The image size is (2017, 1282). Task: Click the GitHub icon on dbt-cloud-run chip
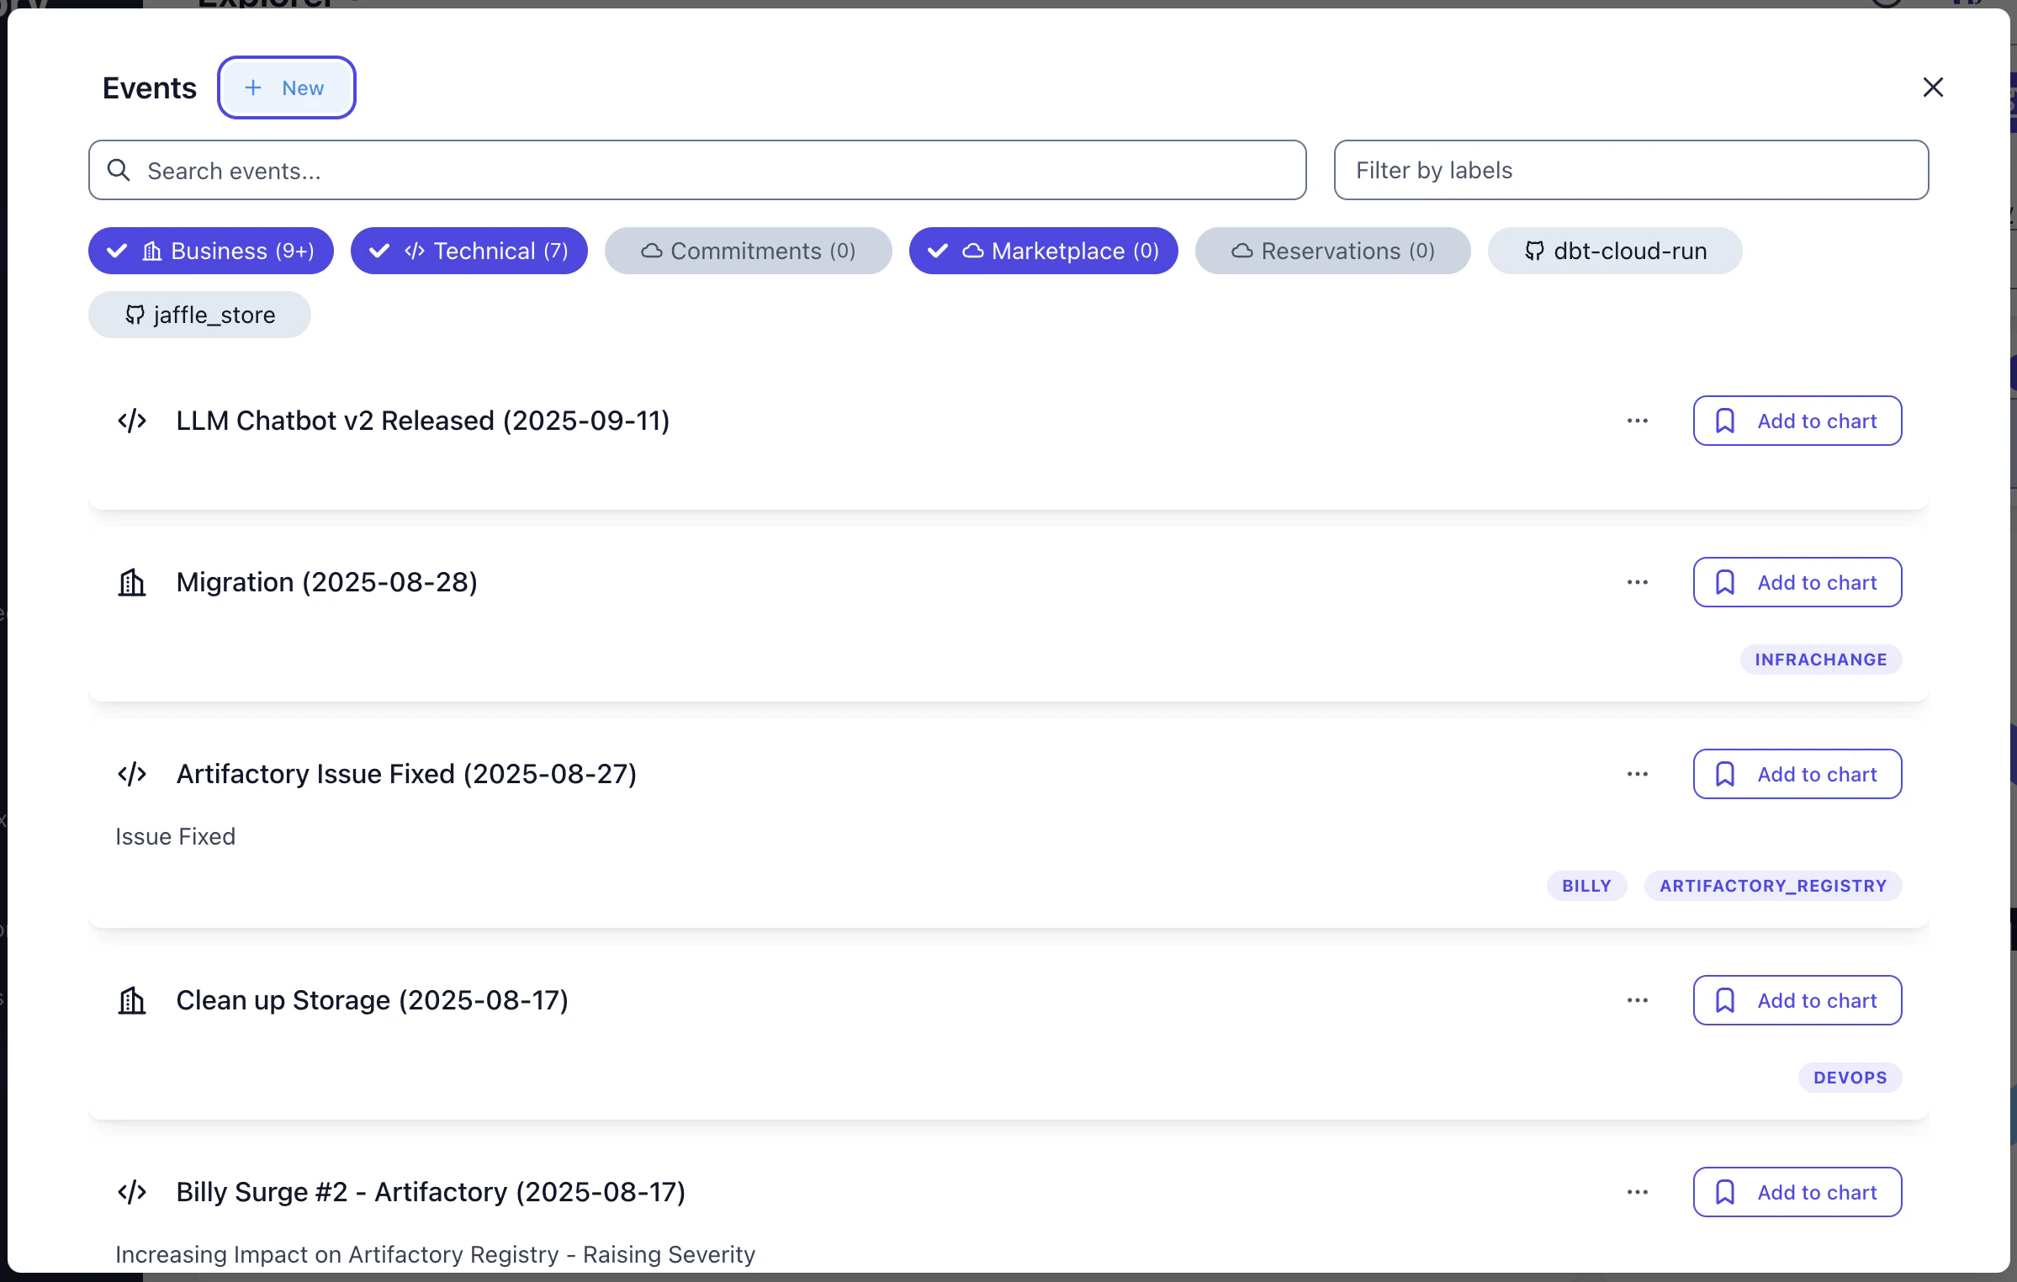(x=1535, y=251)
